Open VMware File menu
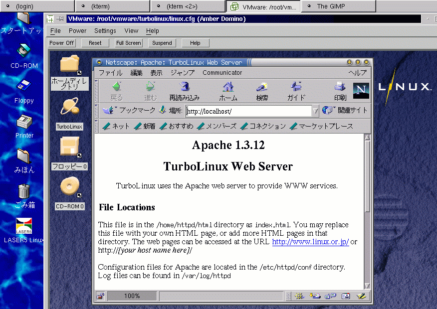Viewport: 437px width, 309px height. (x=55, y=31)
